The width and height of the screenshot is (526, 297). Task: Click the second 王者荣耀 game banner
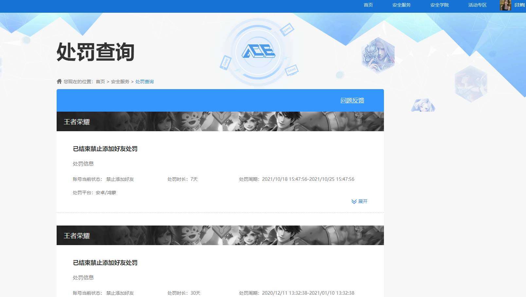pyautogui.click(x=220, y=235)
